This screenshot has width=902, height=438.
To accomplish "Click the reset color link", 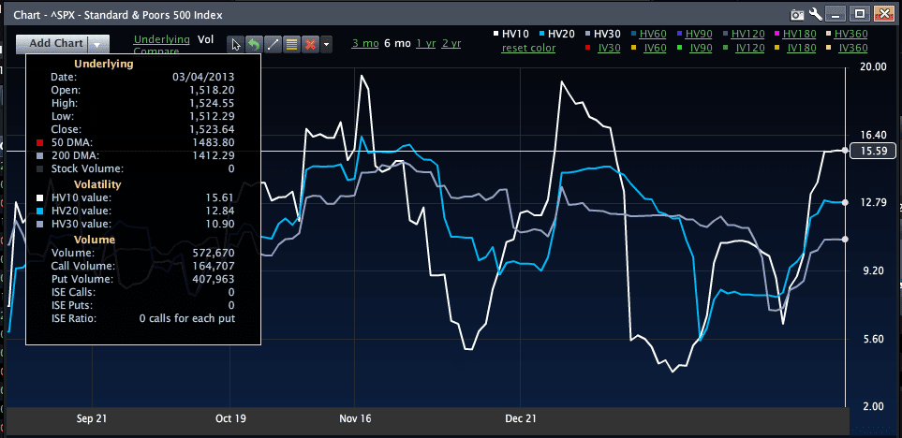I will [528, 48].
